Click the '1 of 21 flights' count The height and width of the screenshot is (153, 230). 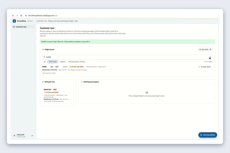(208, 62)
